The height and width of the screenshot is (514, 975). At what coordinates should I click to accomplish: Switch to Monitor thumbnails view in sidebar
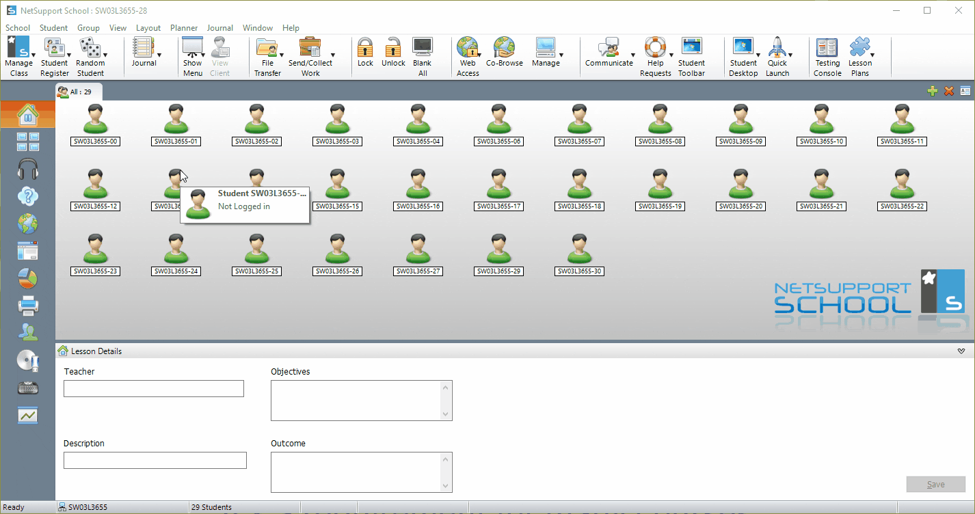click(28, 142)
